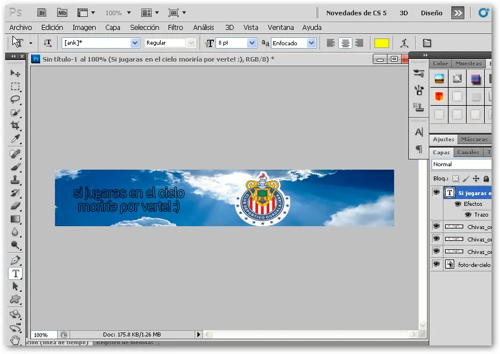Select the Quick Selection tool

[15, 113]
